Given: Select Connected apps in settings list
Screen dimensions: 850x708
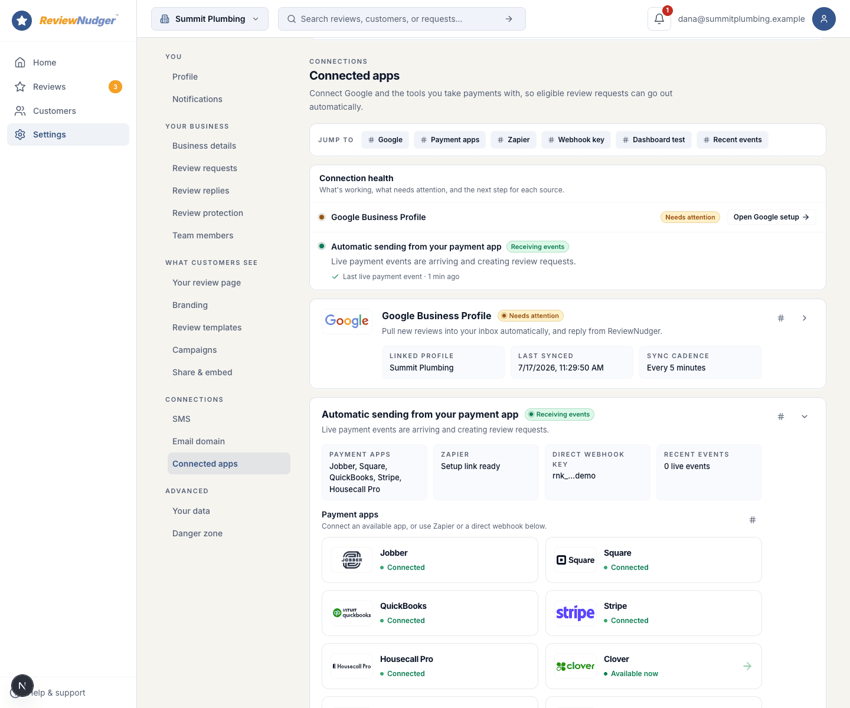Looking at the screenshot, I should [229, 464].
